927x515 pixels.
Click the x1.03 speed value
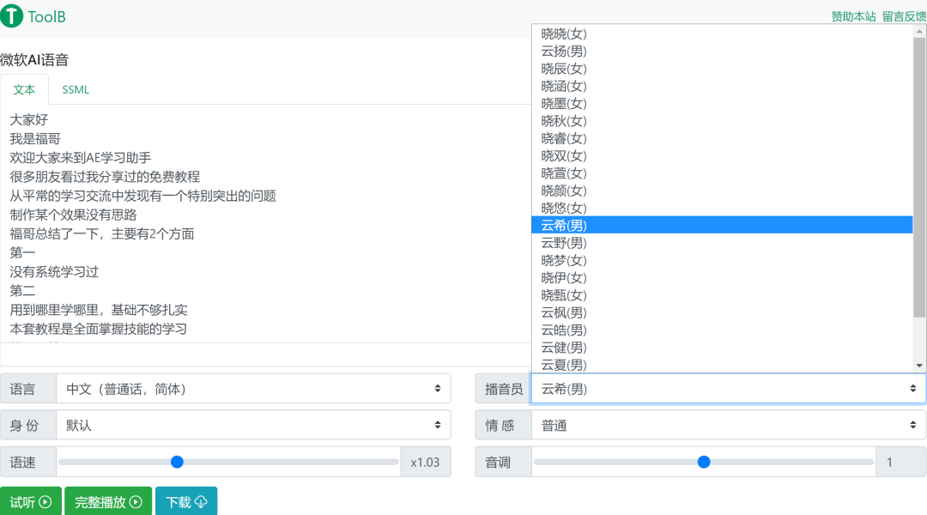[x=425, y=463]
